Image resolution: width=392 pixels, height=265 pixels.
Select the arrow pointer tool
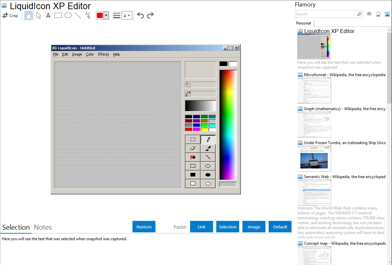(x=39, y=15)
